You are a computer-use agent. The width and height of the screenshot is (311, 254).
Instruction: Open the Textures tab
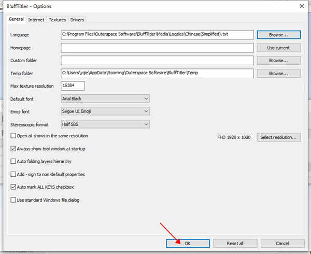(x=58, y=20)
